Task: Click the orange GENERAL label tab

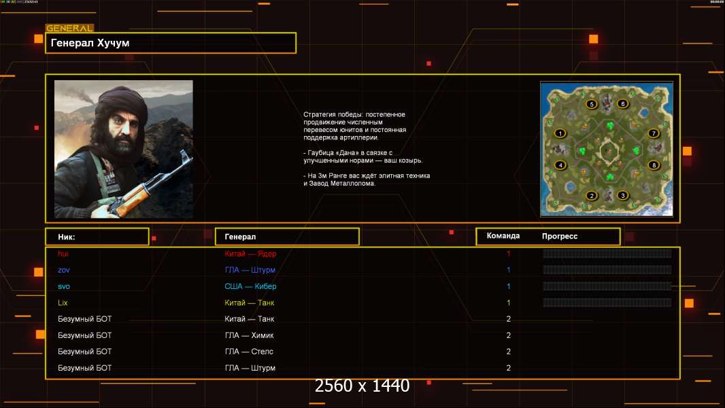Action: click(x=69, y=29)
